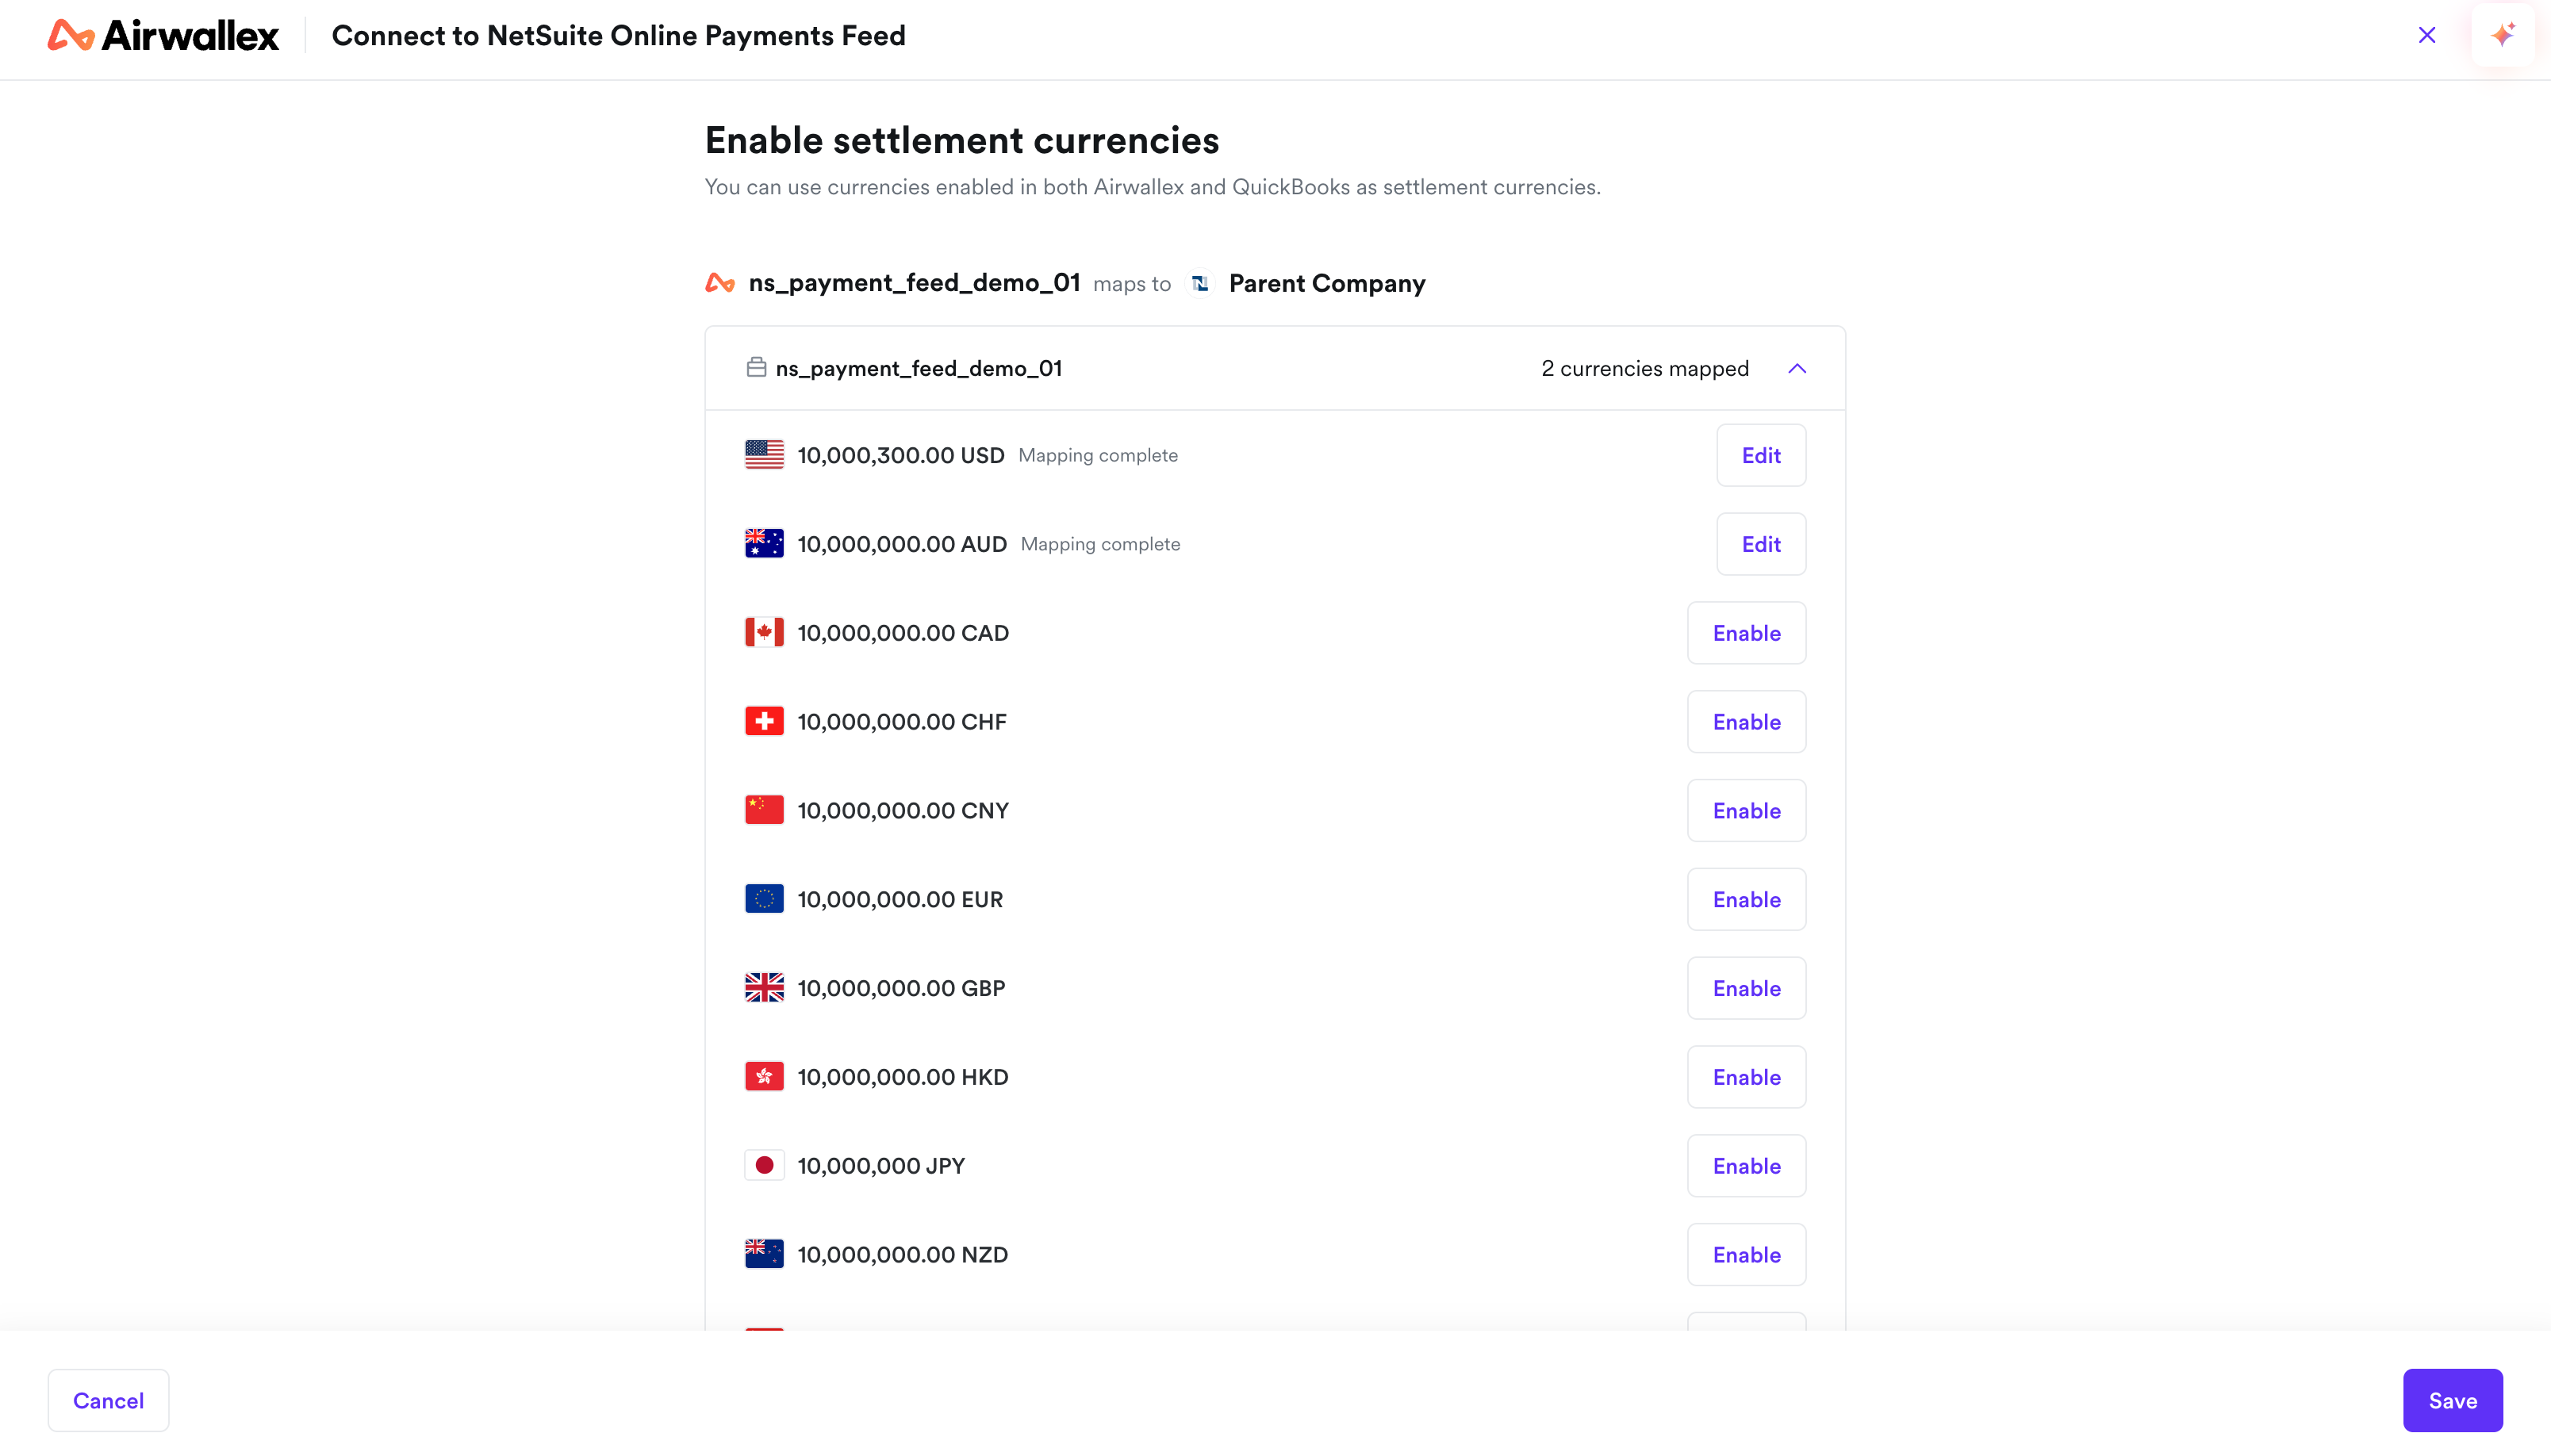Image resolution: width=2551 pixels, height=1456 pixels.
Task: Click the 2 currencies mapped label
Action: click(1644, 369)
